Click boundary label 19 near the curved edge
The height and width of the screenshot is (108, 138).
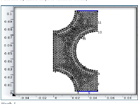click(x=84, y=39)
